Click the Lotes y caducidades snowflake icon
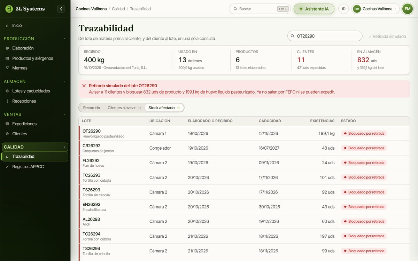This screenshot has width=418, height=261. coord(7,91)
